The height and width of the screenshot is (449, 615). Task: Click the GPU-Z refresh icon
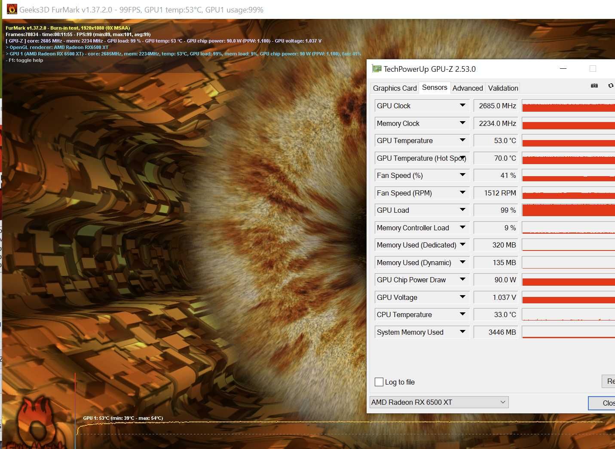coord(611,86)
